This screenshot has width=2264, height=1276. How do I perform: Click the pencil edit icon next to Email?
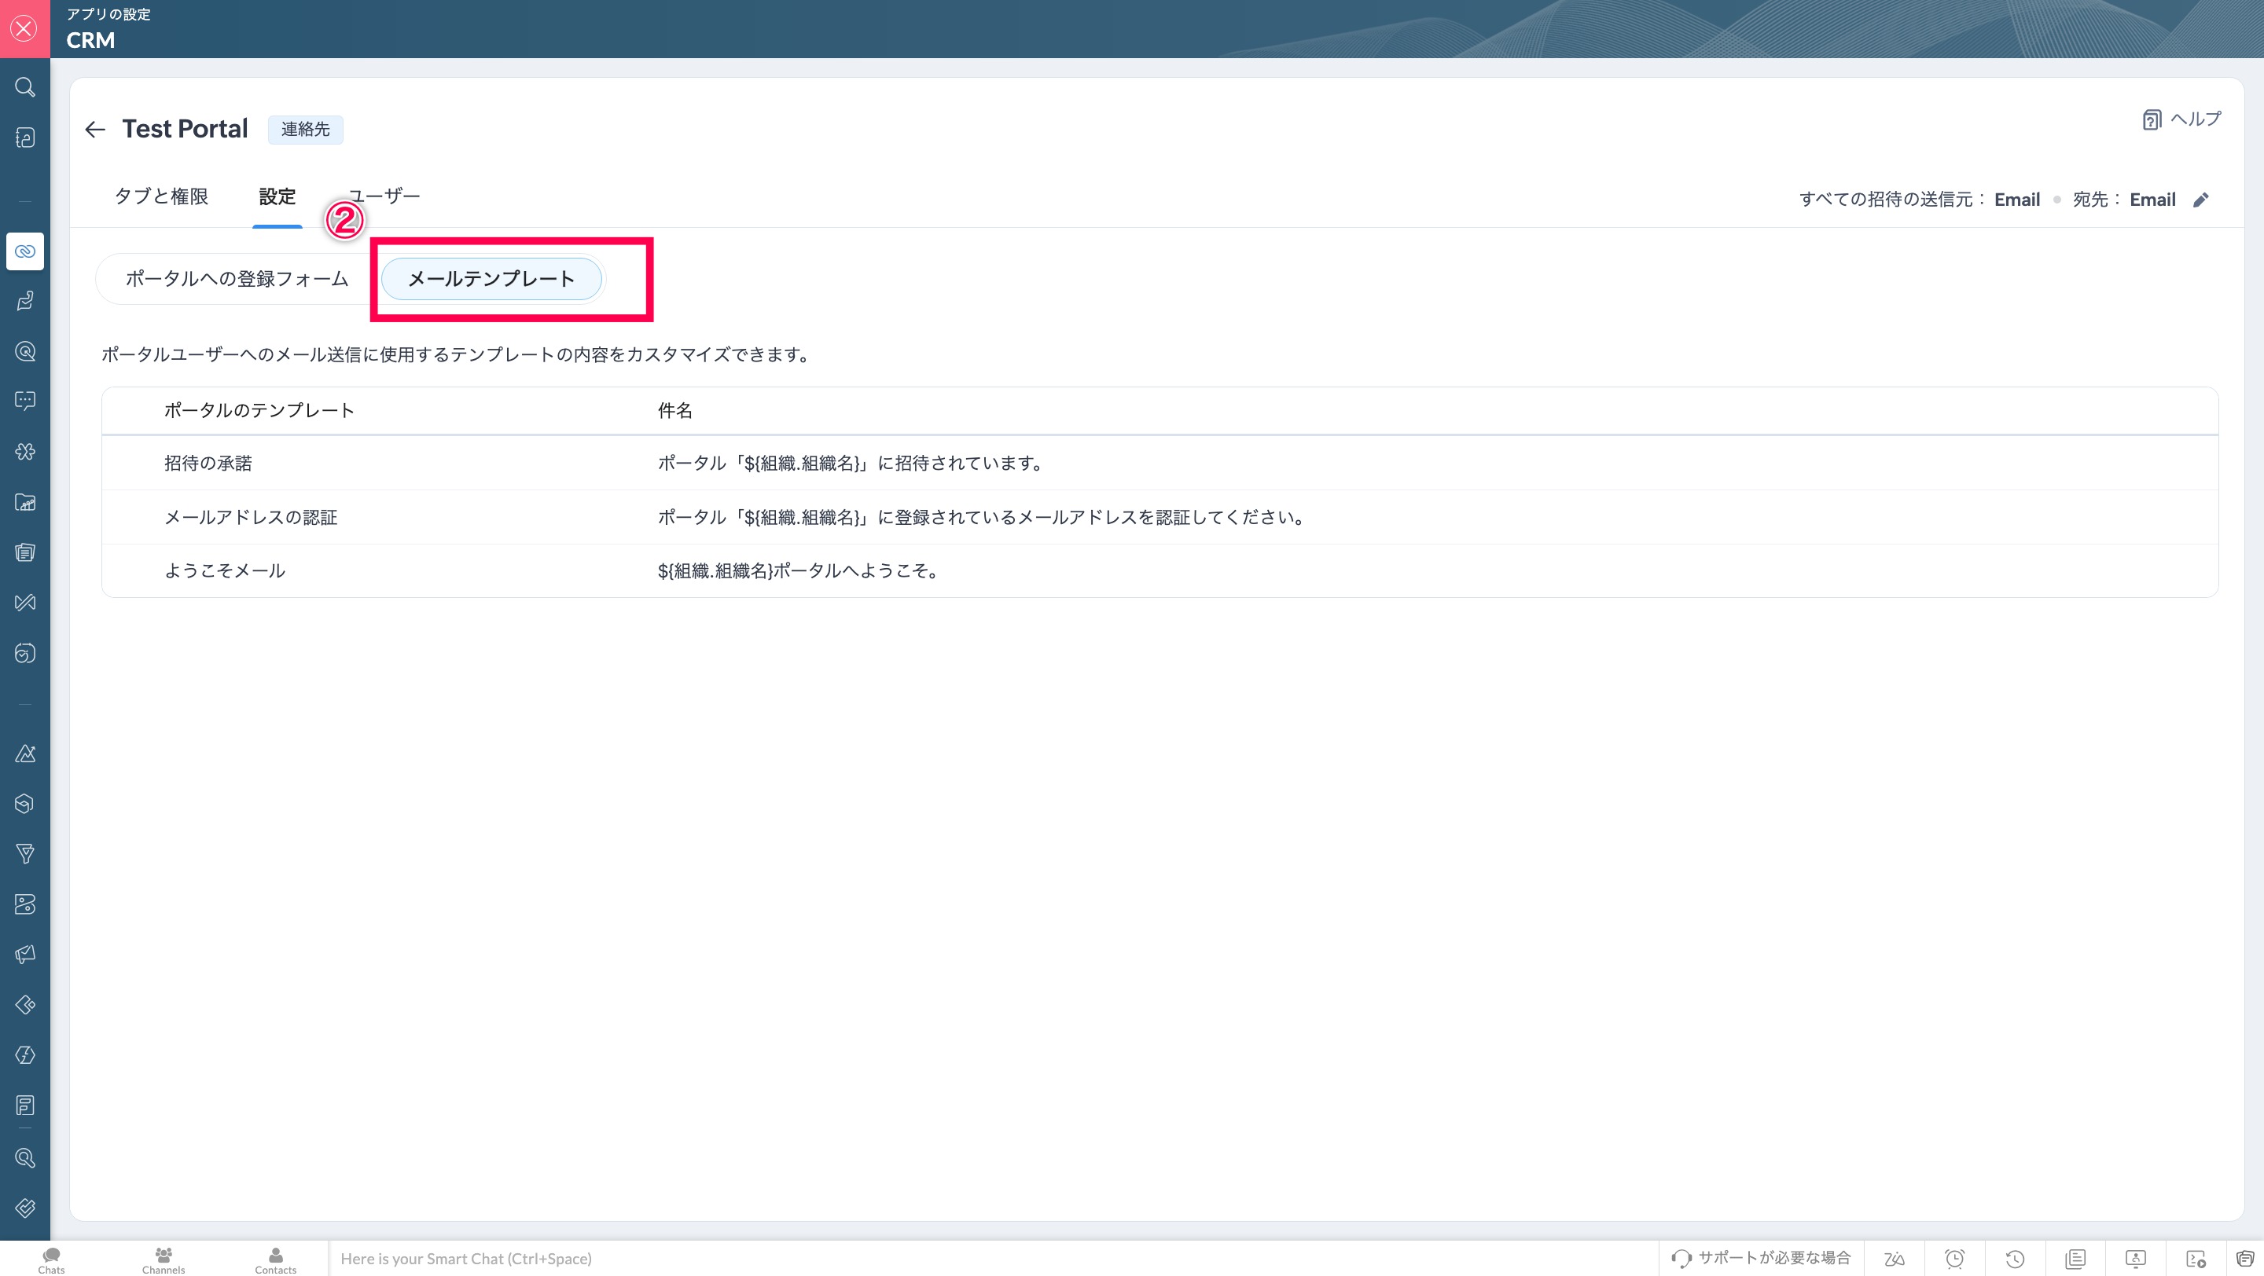click(2200, 200)
